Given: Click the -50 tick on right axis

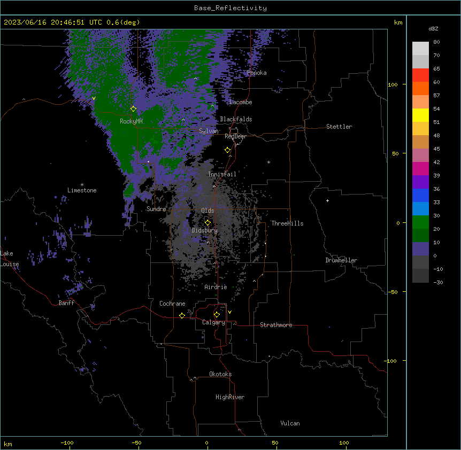Looking at the screenshot, I should (x=393, y=292).
